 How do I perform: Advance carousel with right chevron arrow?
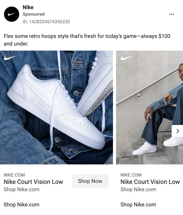tap(177, 131)
